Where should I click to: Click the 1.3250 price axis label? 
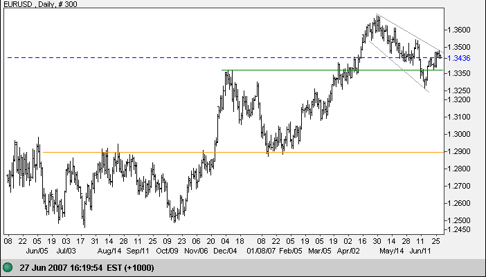tap(459, 90)
